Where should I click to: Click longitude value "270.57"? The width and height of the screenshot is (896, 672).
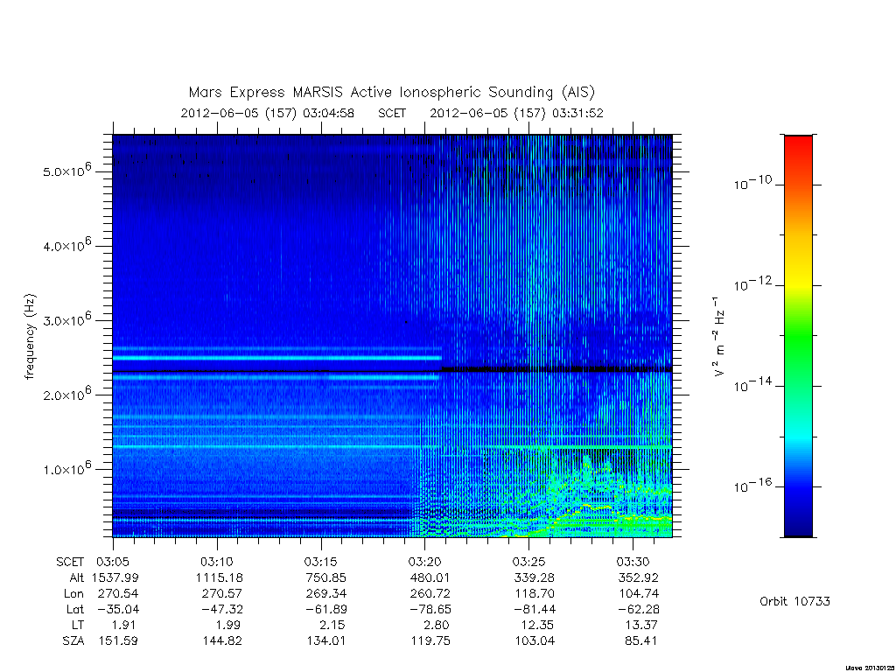221,594
